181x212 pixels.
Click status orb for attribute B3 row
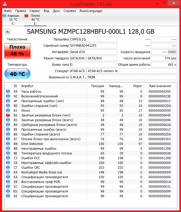tap(8, 120)
